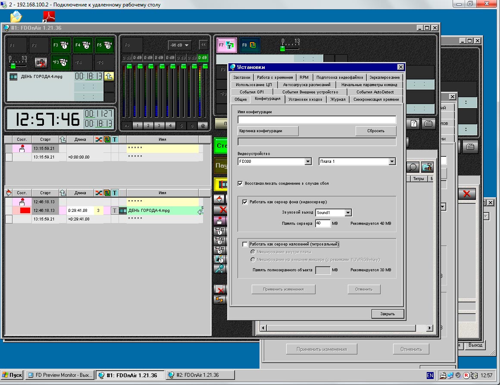Switch to #2: FDOnAir 1.21.36 on taskbar
This screenshot has height=385, width=500.
pyautogui.click(x=200, y=375)
